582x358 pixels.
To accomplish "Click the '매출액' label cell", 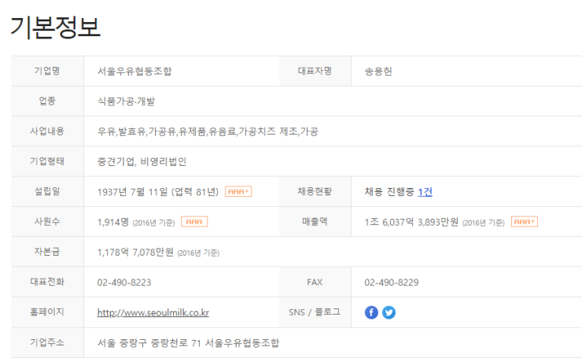I will (x=315, y=221).
